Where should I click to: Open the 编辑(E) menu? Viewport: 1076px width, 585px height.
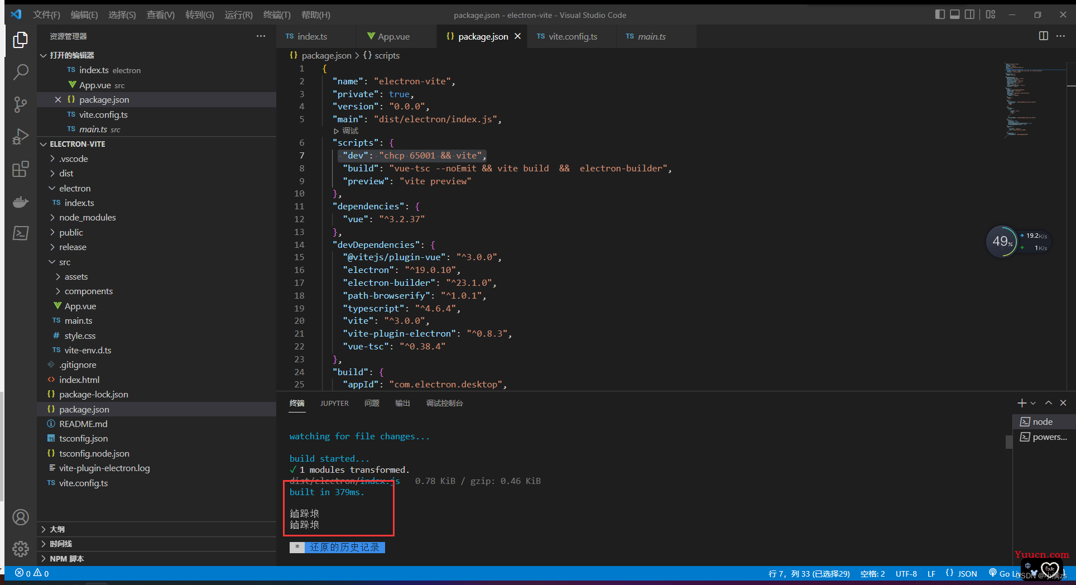84,15
